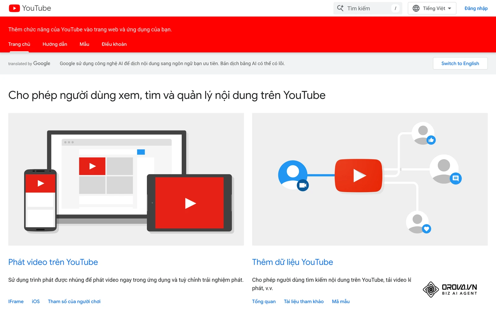The height and width of the screenshot is (310, 496).
Task: Click the YouTube logo icon
Action: coord(14,8)
